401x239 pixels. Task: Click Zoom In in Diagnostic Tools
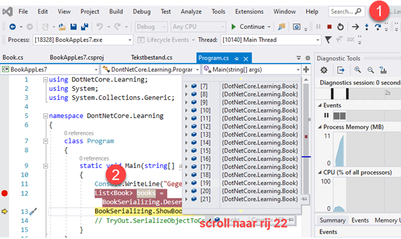(x=358, y=70)
